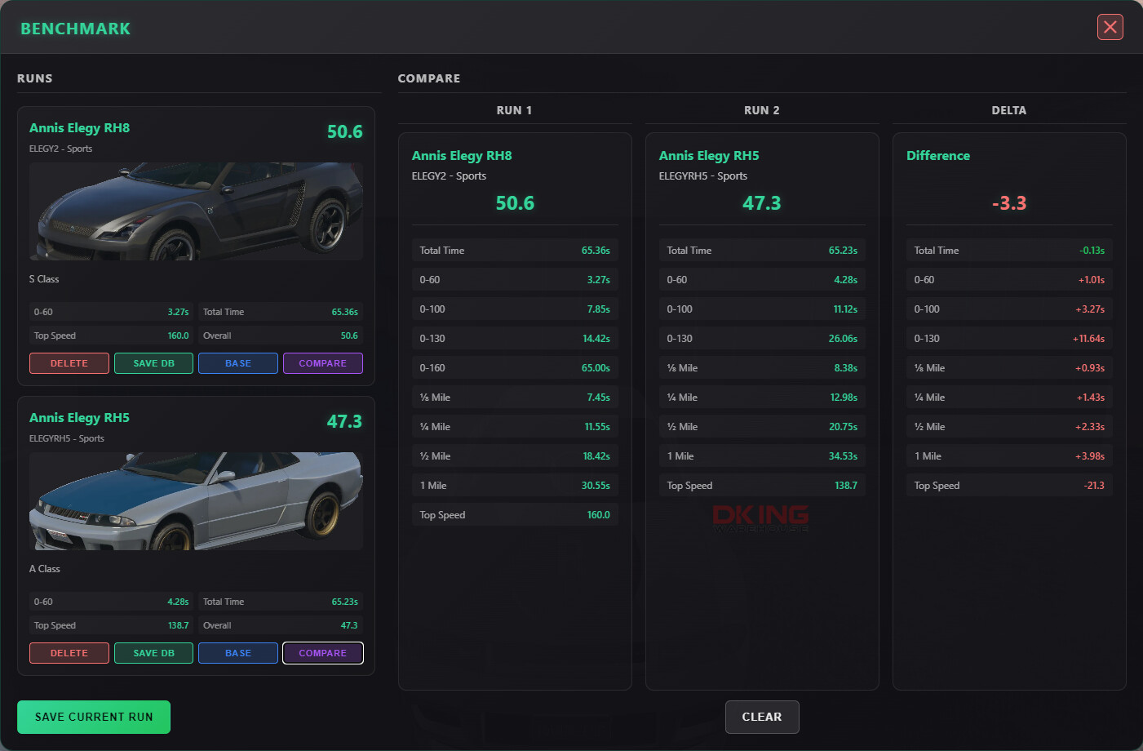Compare the Annis Elegy RH5 run
The image size is (1143, 751).
coord(323,653)
